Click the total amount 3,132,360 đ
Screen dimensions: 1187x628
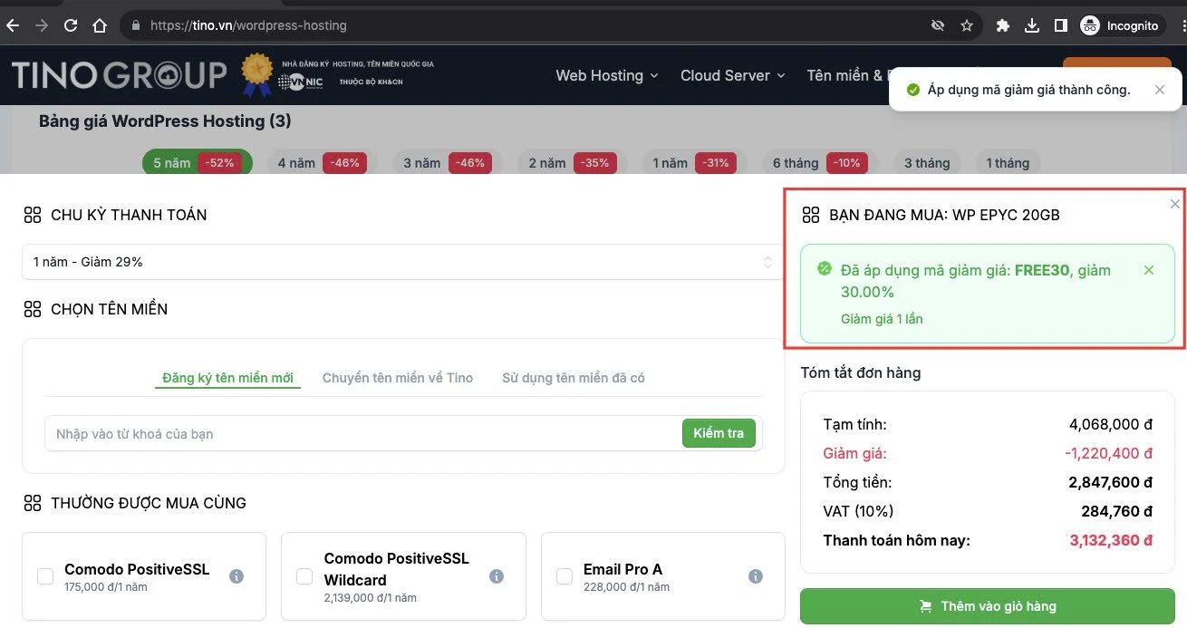click(1111, 541)
